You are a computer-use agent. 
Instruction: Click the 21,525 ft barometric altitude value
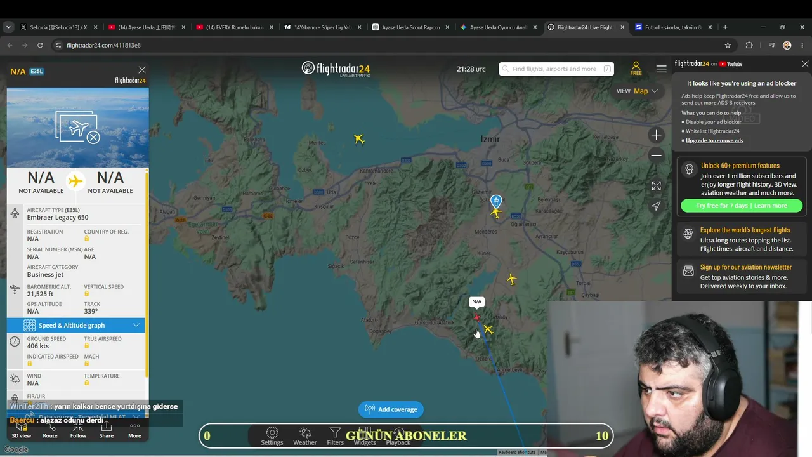coord(40,294)
